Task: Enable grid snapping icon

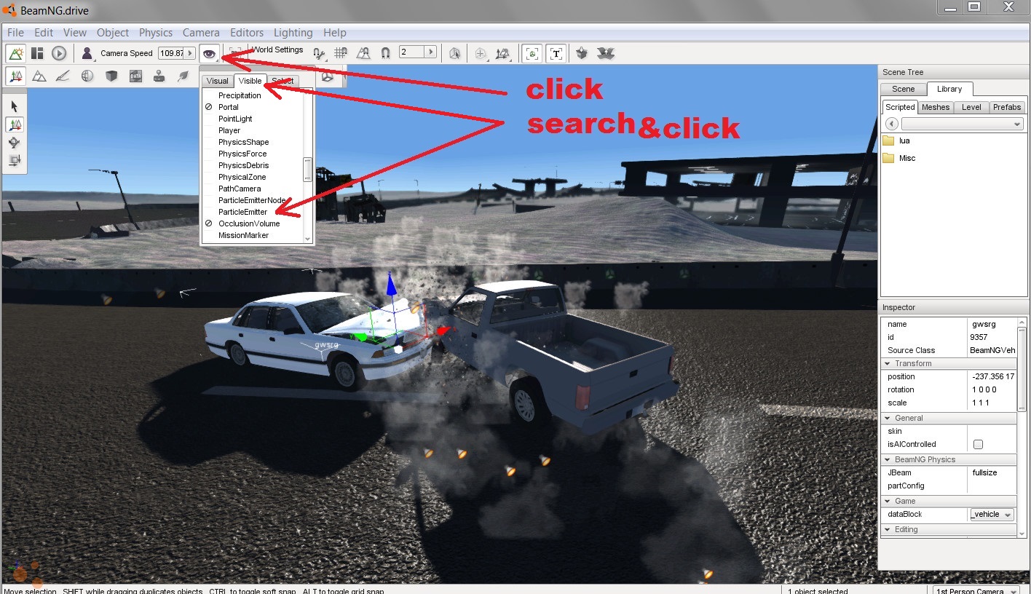Action: [341, 53]
